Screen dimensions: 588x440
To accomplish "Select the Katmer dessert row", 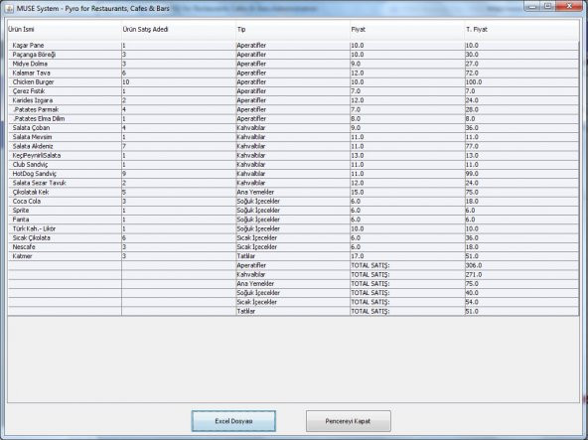I will (293, 256).
